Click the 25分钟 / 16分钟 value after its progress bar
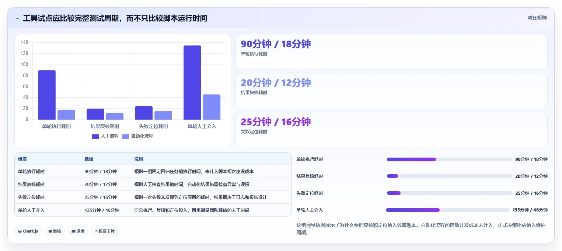This screenshot has height=251, width=562. 531,193
